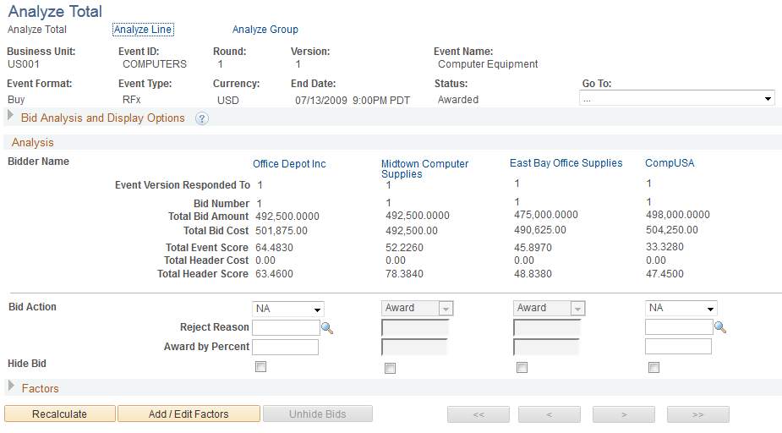The height and width of the screenshot is (433, 782).
Task: Open CompUSA Bid Action dropdown
Action: click(x=681, y=309)
